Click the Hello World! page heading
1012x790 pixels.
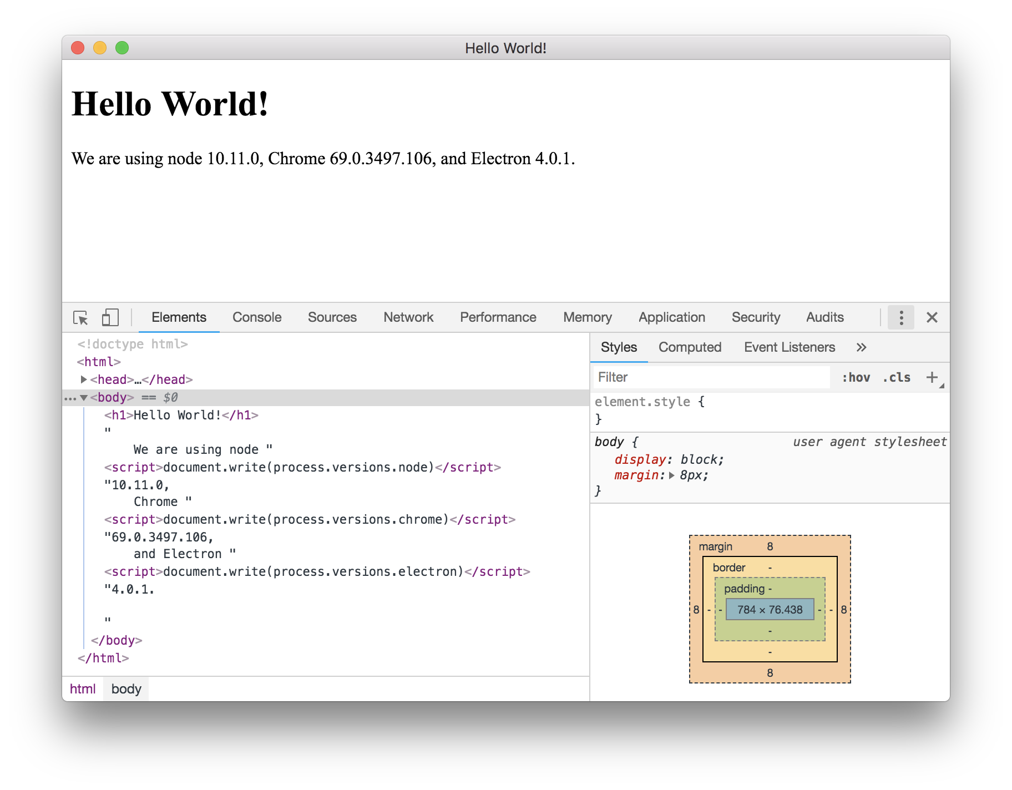170,104
